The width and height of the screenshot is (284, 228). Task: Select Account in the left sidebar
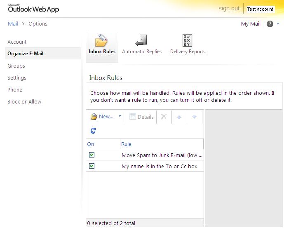pos(17,42)
